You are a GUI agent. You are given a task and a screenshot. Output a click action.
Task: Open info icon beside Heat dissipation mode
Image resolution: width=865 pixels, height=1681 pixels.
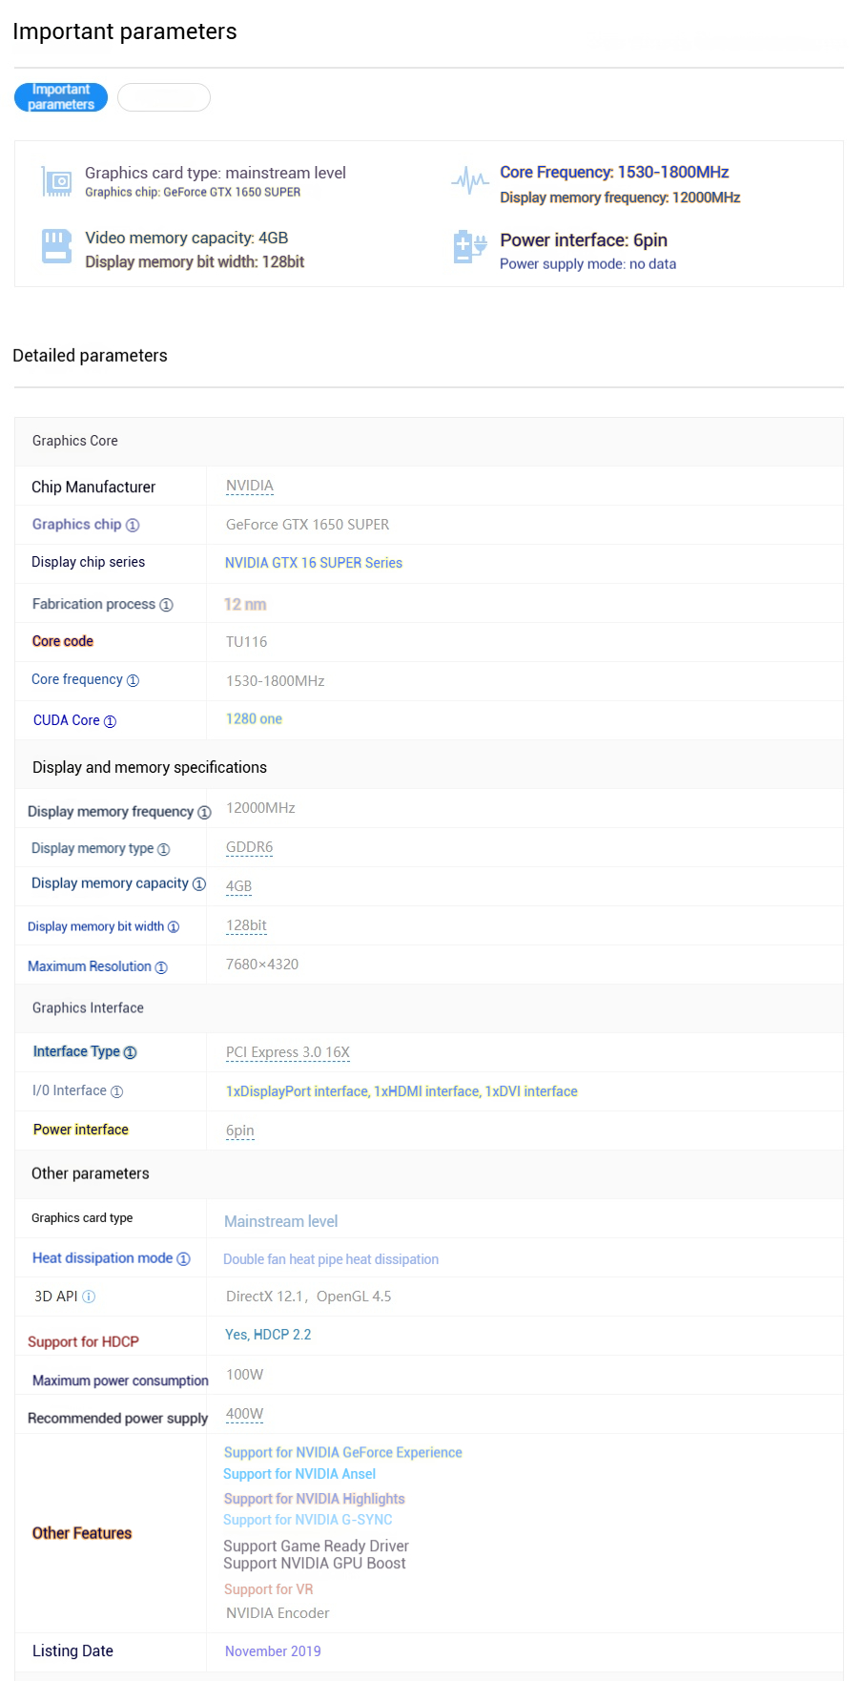tap(183, 1259)
